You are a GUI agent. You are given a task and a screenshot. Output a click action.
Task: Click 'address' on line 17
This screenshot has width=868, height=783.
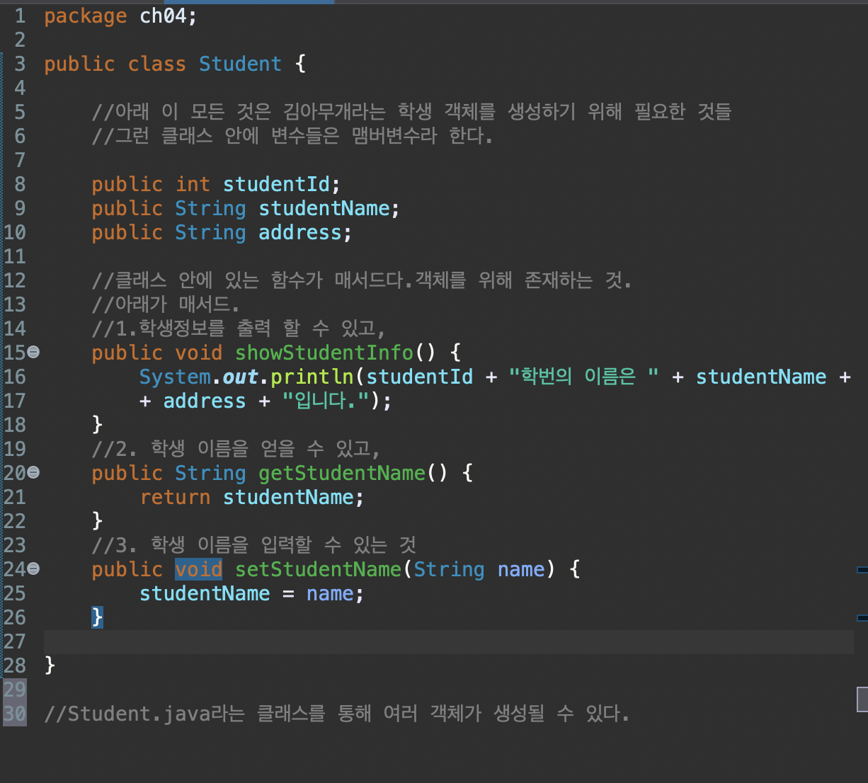pyautogui.click(x=205, y=401)
